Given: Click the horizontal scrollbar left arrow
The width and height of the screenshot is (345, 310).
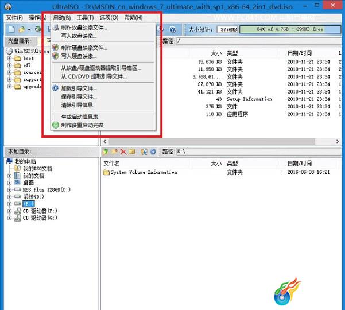Looking at the screenshot, I should click(104, 141).
